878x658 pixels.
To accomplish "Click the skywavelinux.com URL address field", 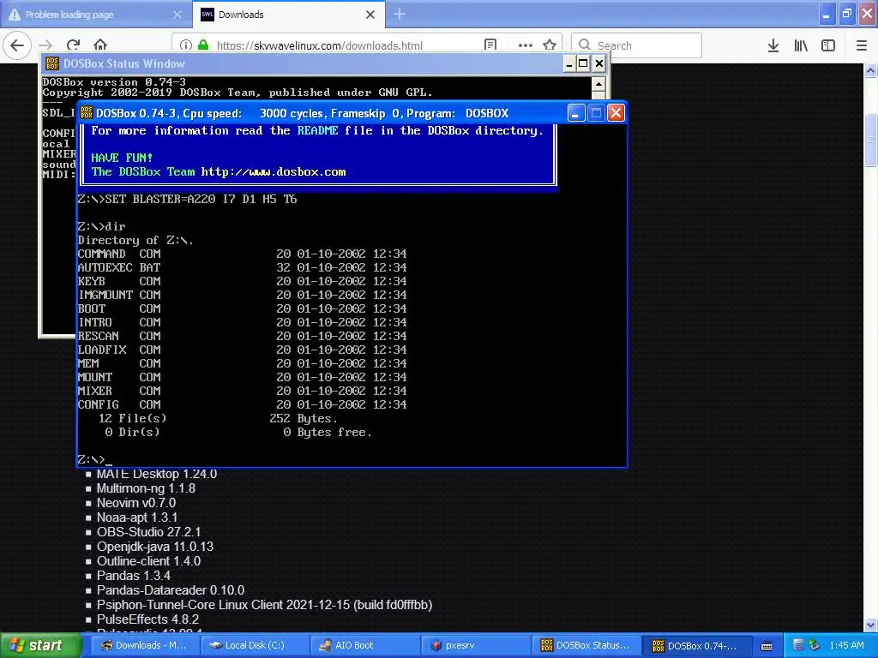I will 319,45.
